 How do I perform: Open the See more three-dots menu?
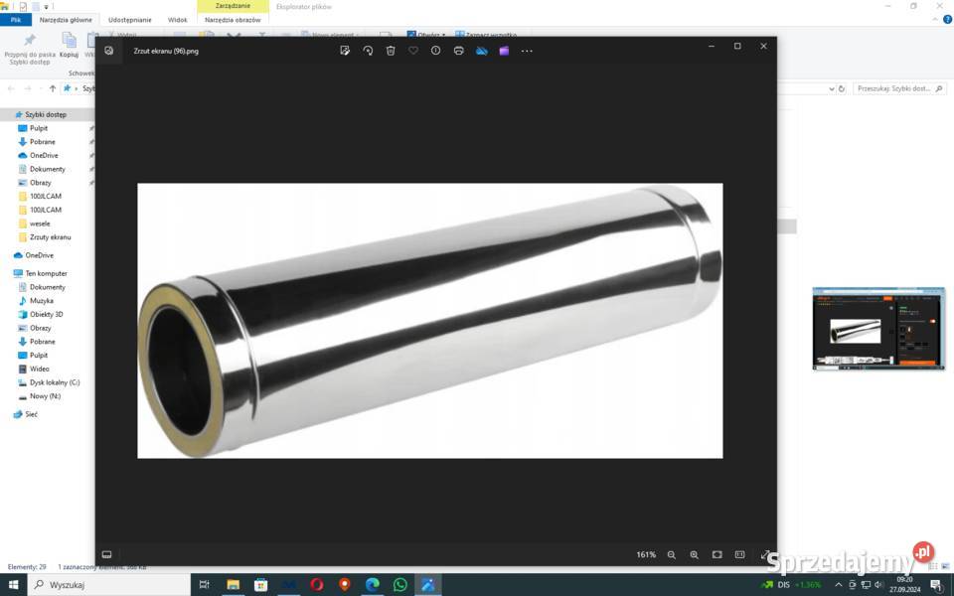(527, 51)
